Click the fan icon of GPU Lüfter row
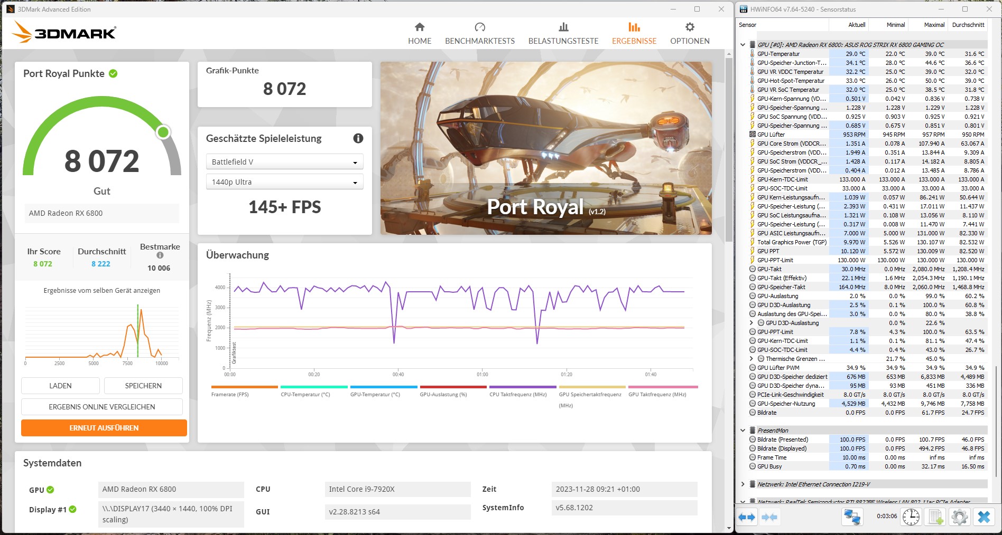1002x535 pixels. (x=752, y=135)
